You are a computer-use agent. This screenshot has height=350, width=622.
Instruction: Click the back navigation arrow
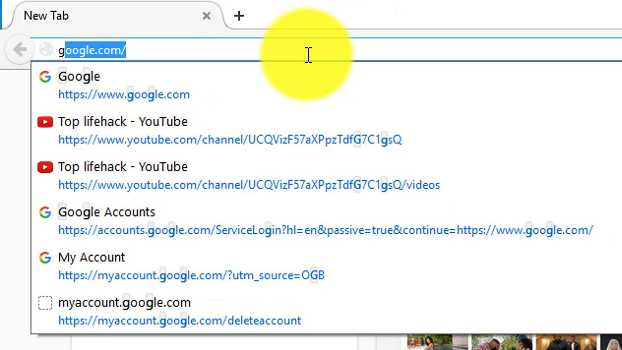pos(20,49)
